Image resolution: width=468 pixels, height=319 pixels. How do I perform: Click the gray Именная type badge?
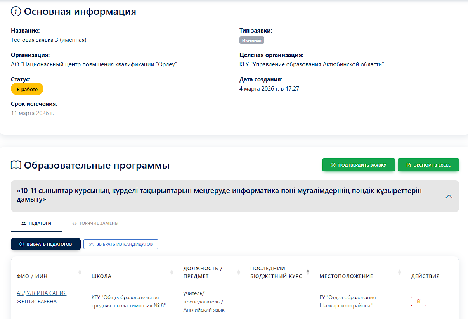pyautogui.click(x=251, y=40)
